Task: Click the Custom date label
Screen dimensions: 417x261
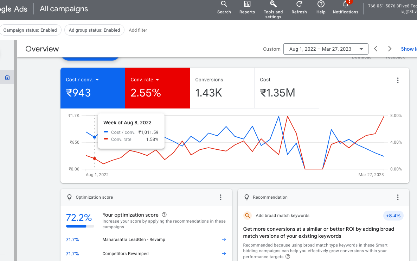Action: (x=271, y=49)
